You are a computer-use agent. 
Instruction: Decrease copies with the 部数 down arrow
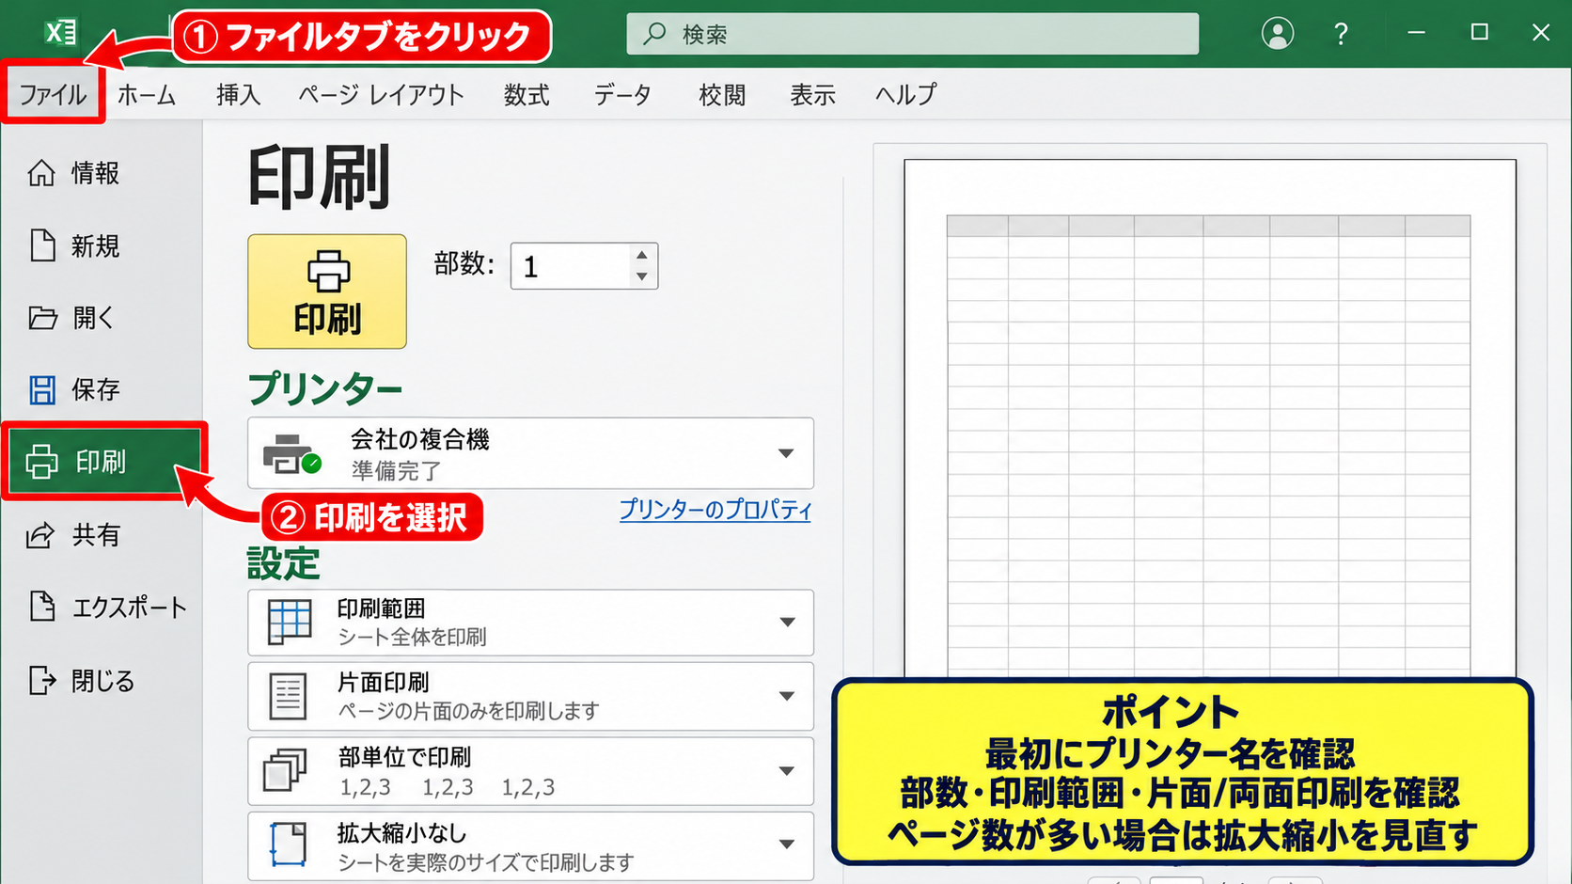641,276
